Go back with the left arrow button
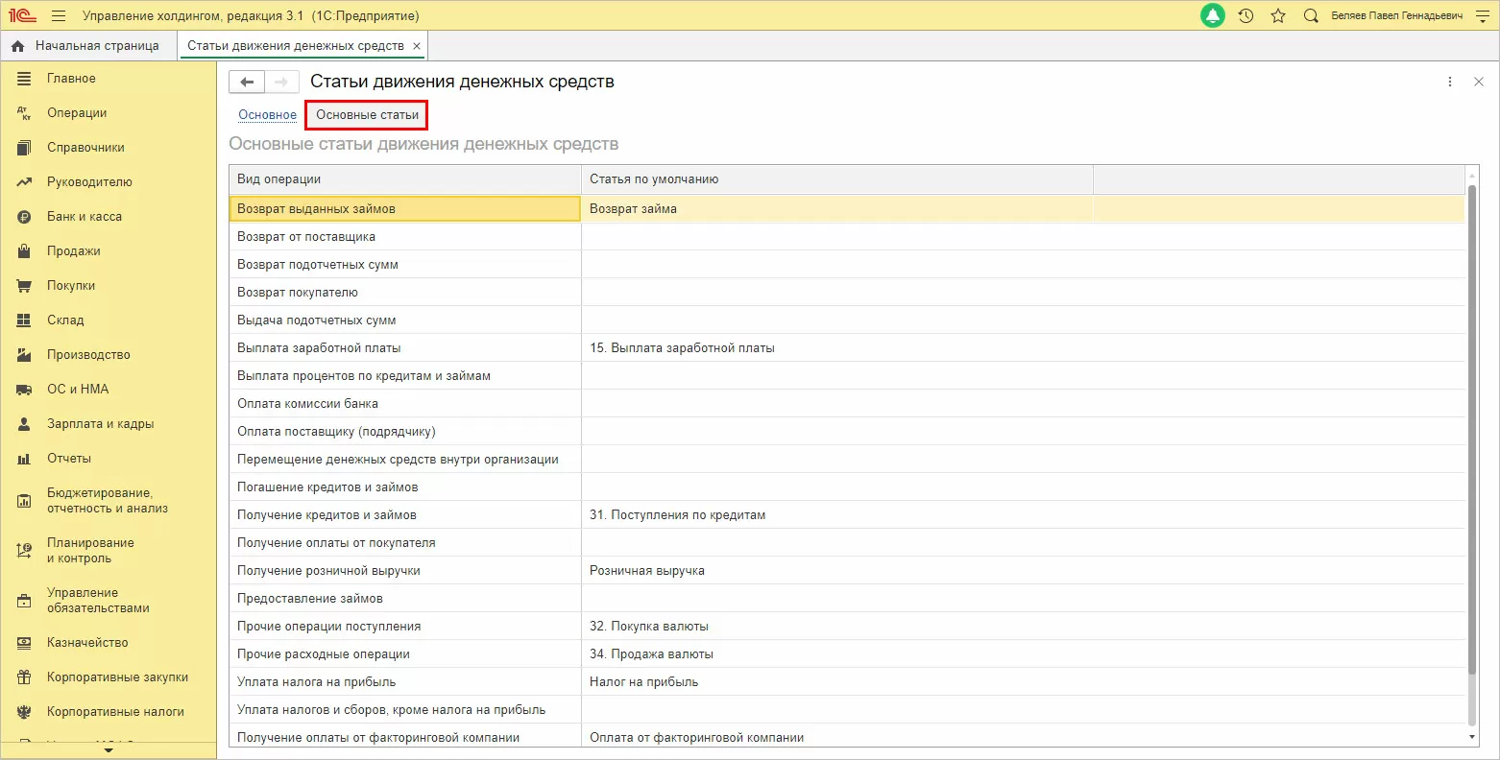Screen dimensions: 1500x760 pos(247,83)
